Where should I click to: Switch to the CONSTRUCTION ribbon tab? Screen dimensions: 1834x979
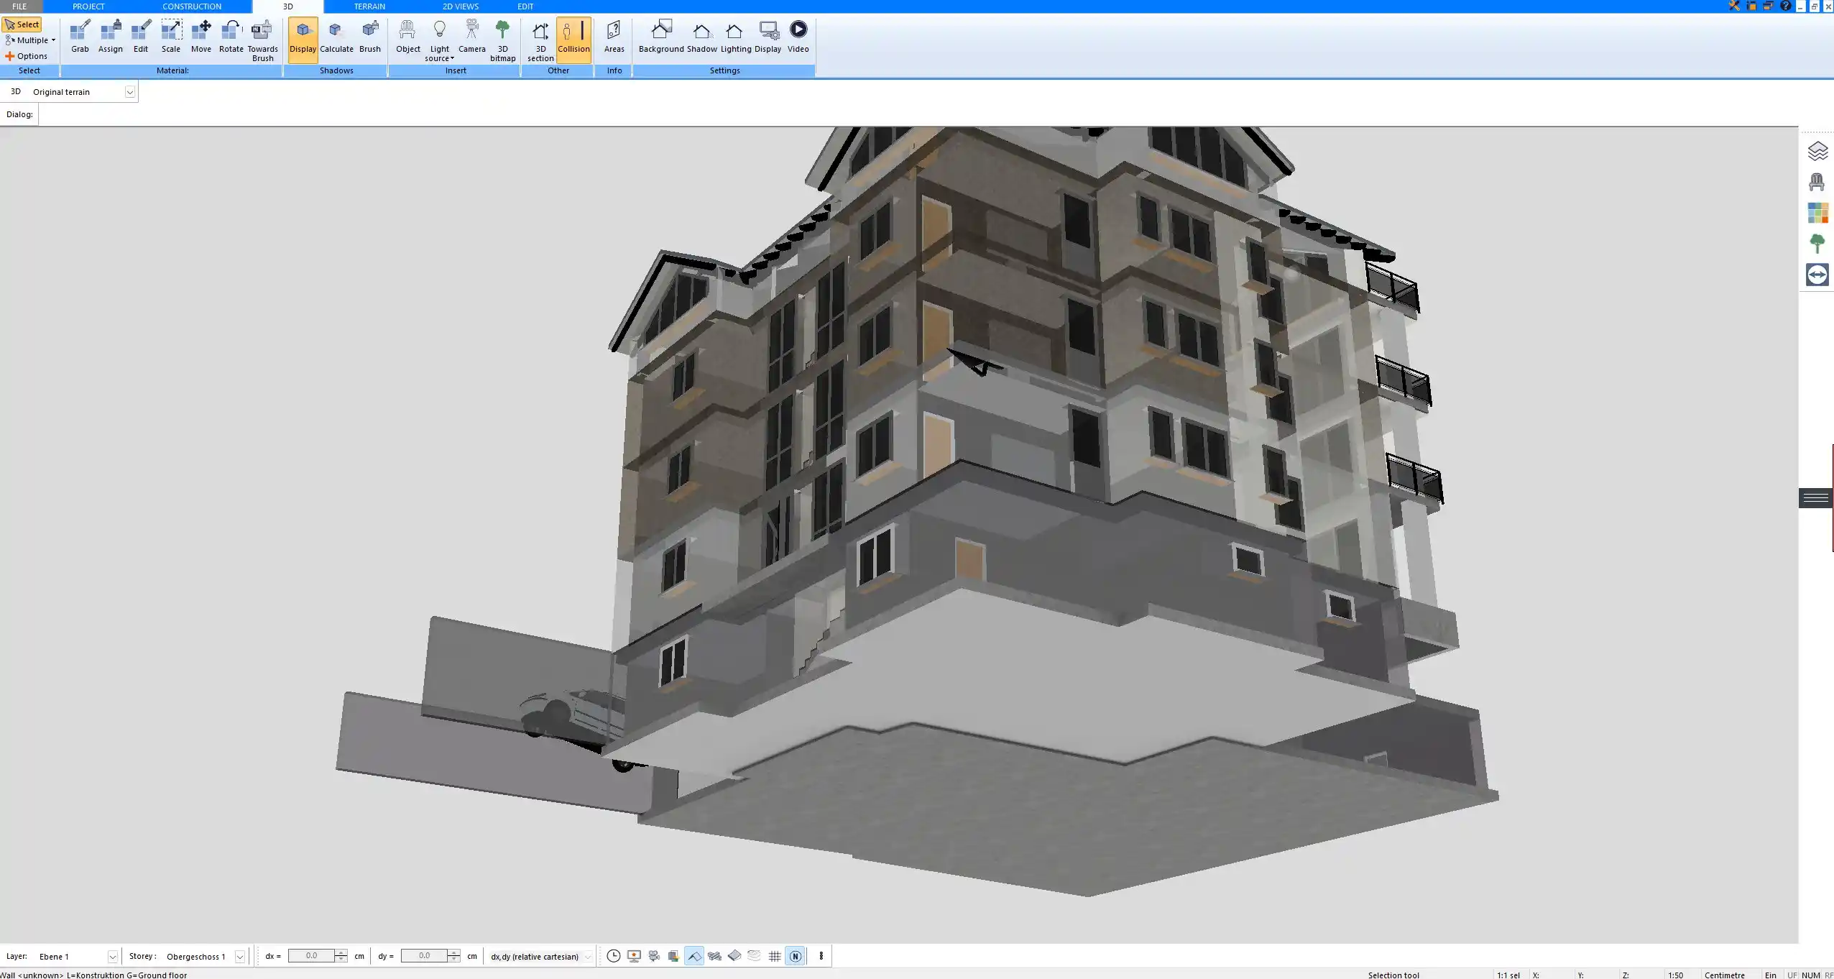coord(191,6)
